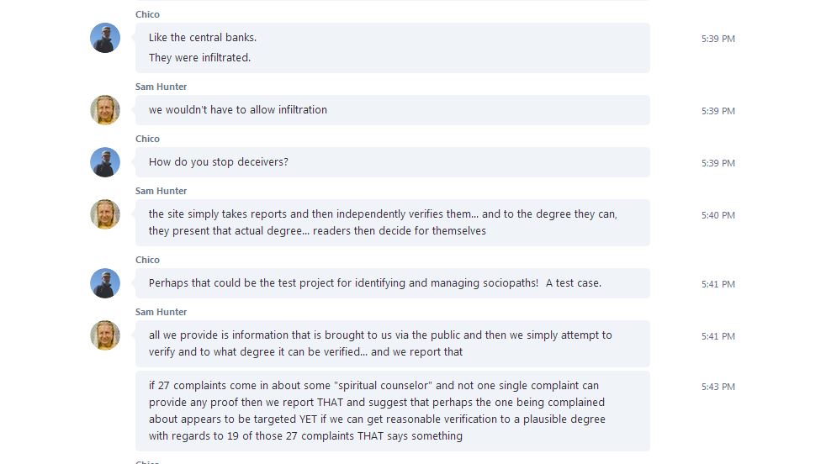826x464 pixels.
Task: Click Sam Hunter's avatar beside the 'allow infiltration' message
Action: coord(105,110)
